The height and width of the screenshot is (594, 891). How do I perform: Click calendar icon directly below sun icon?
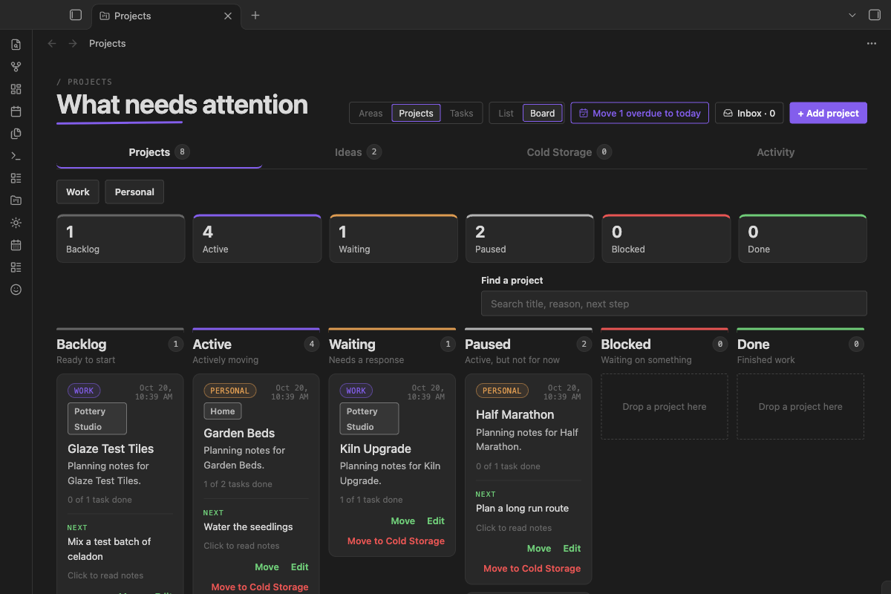tap(16, 245)
